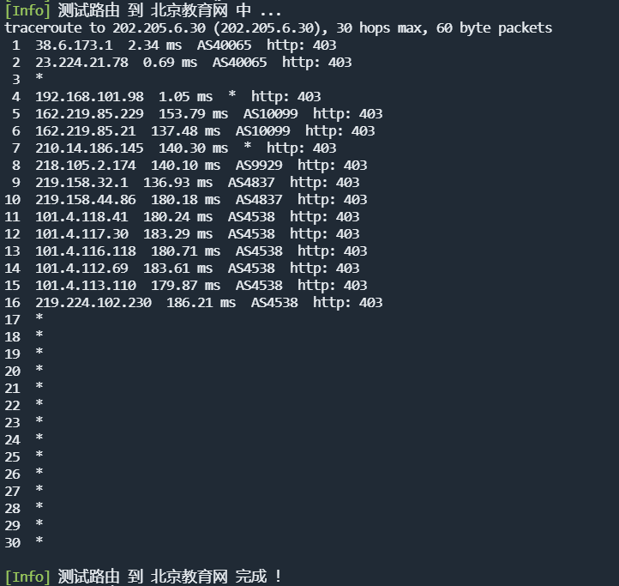
Task: Select the latency 137.48 ms on hop 6
Action: click(185, 131)
